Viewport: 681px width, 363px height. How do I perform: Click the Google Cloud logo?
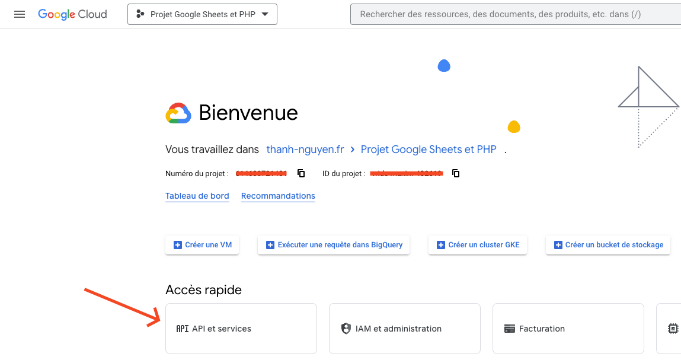pos(72,14)
